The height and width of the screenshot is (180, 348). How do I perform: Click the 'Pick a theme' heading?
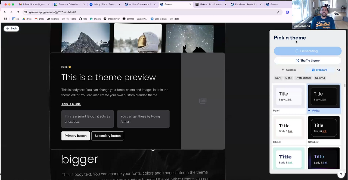point(290,38)
